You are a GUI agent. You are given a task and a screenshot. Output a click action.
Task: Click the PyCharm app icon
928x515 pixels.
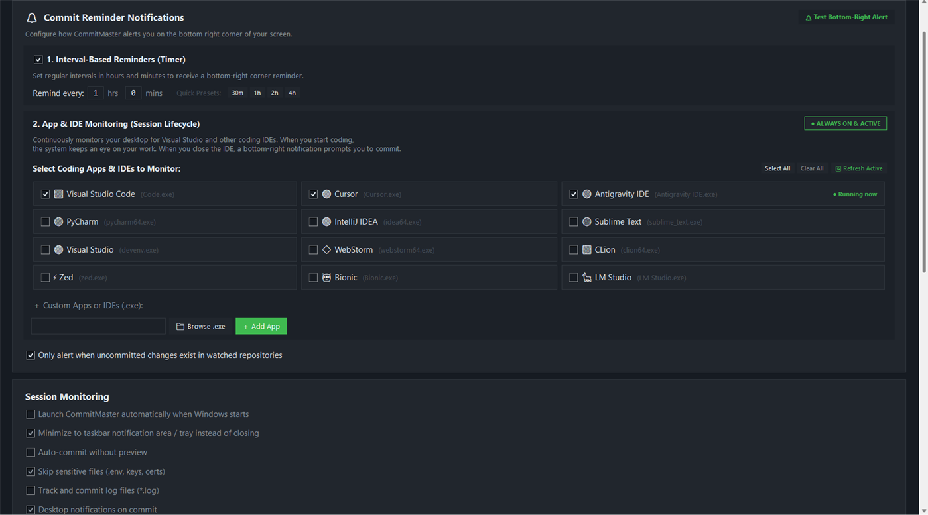pyautogui.click(x=58, y=222)
